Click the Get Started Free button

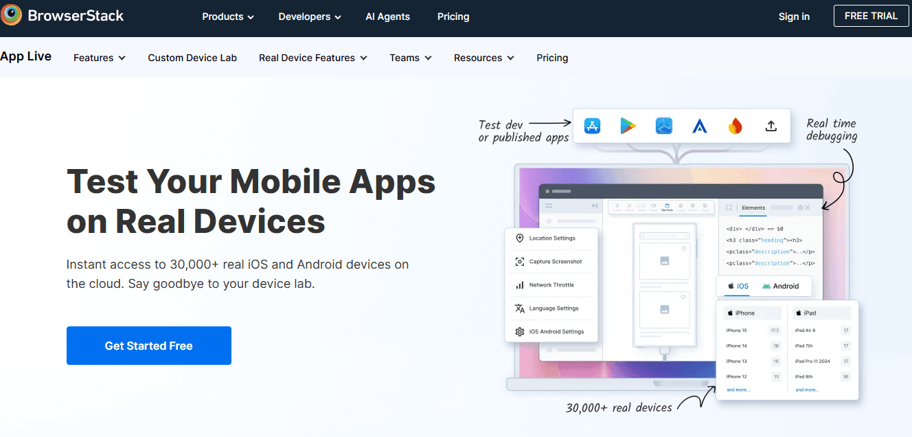click(149, 346)
